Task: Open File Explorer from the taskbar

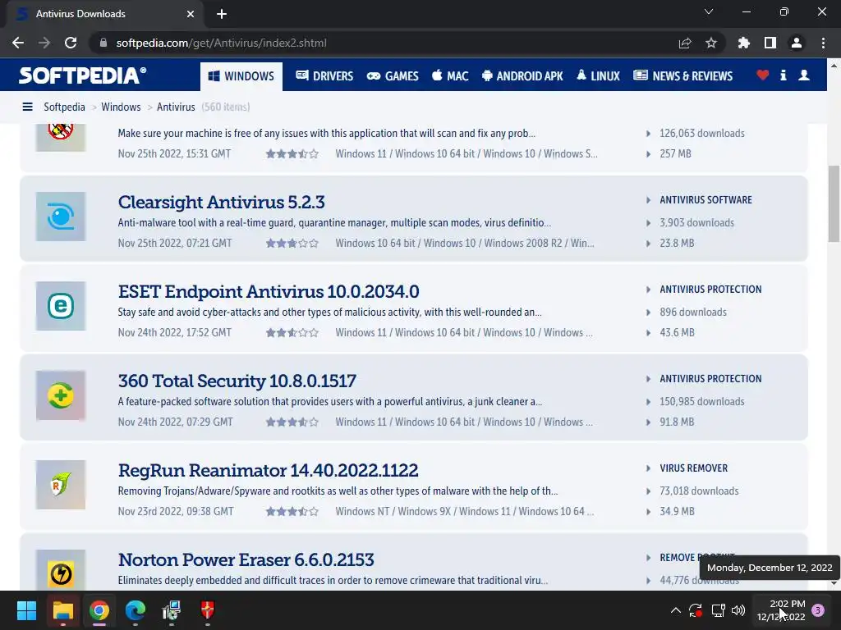Action: pos(62,610)
